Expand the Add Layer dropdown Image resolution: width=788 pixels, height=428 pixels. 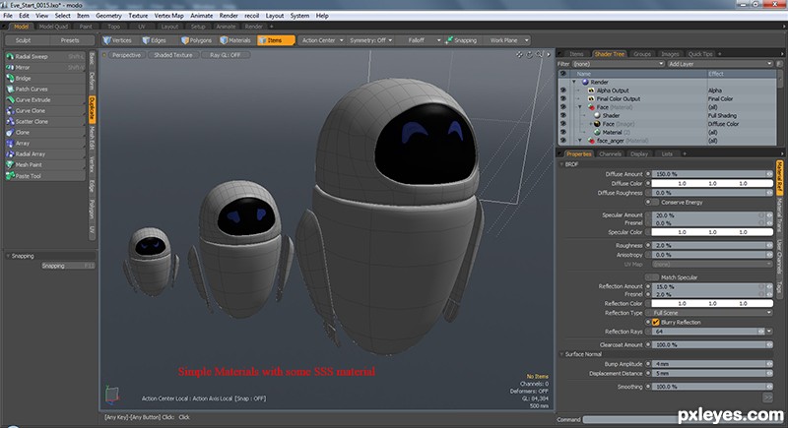(719, 64)
